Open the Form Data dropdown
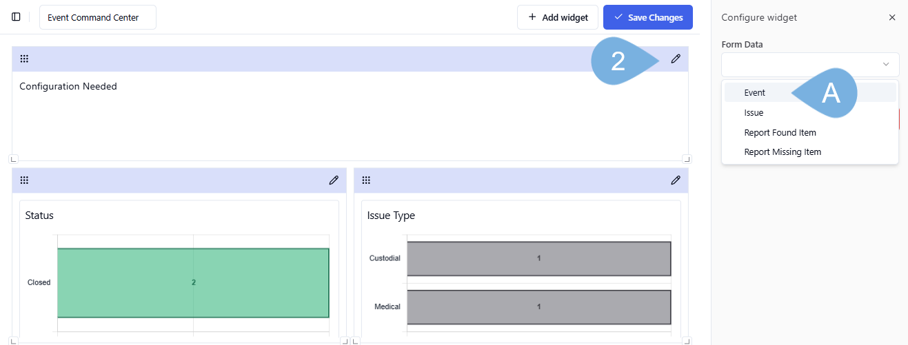This screenshot has height=345, width=908. click(810, 65)
